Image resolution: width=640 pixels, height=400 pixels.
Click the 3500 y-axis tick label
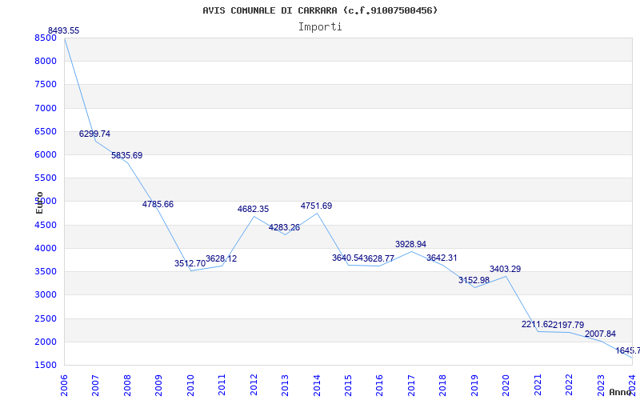[46, 271]
